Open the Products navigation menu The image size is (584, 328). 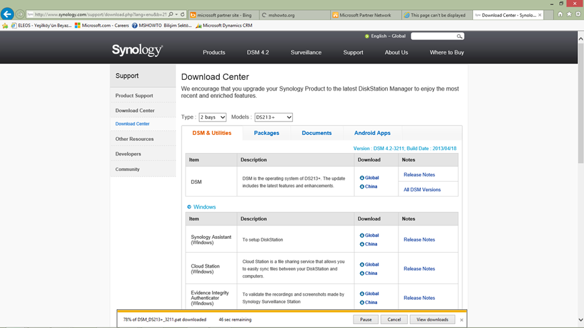(x=214, y=52)
